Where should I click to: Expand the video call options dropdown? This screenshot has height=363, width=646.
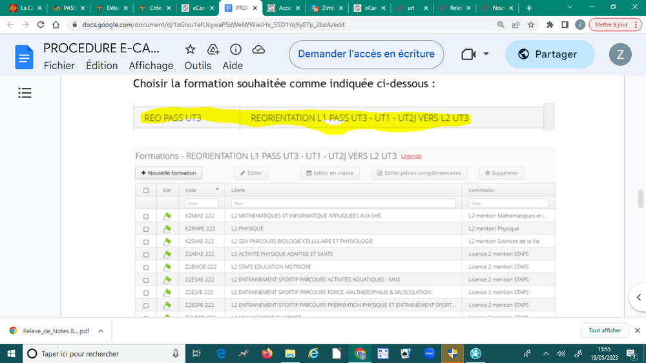point(486,54)
